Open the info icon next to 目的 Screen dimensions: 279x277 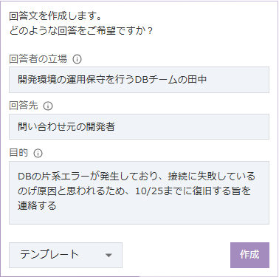click(38, 154)
